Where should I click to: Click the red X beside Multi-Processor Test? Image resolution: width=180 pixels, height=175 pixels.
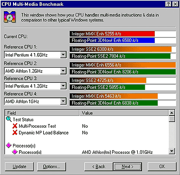(x=15, y=126)
